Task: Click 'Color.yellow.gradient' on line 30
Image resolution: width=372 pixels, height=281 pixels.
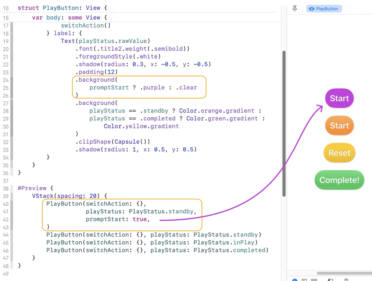Action: (x=141, y=126)
